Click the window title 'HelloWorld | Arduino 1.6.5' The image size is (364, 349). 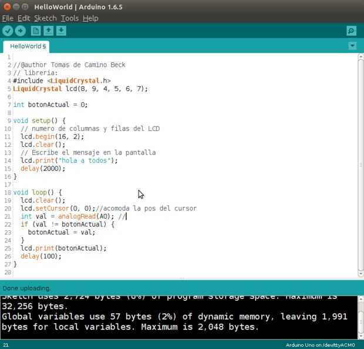click(x=78, y=7)
